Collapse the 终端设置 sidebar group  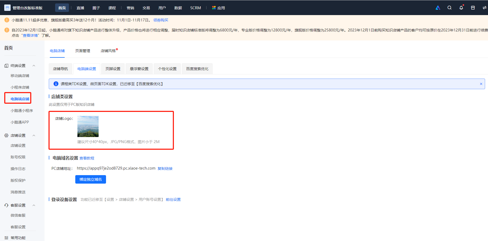[x=34, y=66]
